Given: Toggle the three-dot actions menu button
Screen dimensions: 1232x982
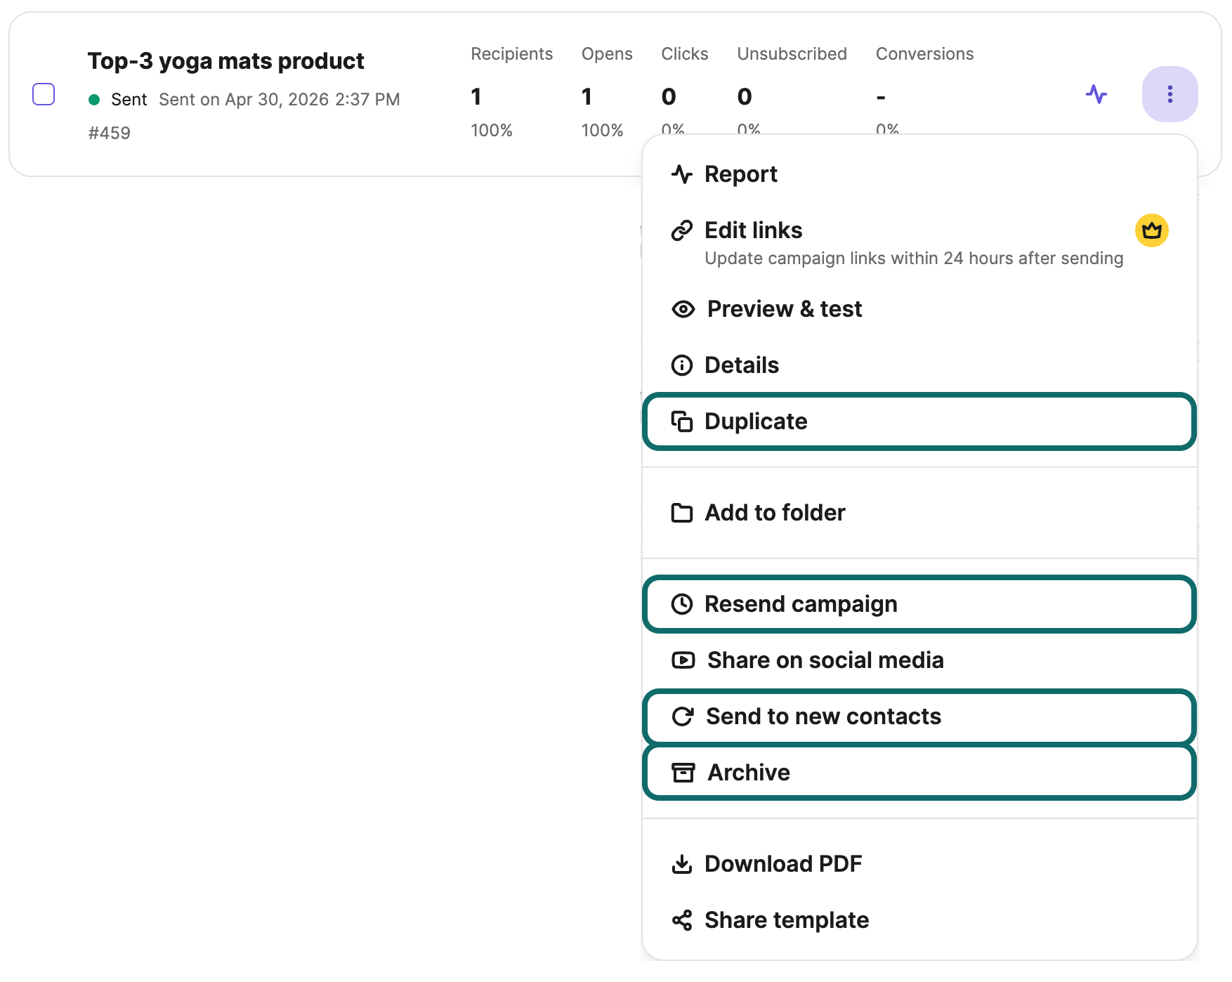Looking at the screenshot, I should coord(1169,94).
